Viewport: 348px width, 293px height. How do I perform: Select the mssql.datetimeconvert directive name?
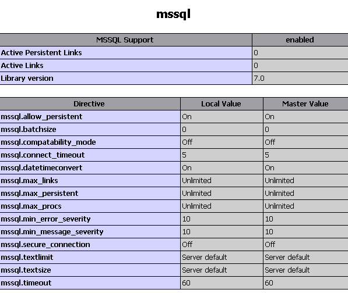[x=41, y=168]
